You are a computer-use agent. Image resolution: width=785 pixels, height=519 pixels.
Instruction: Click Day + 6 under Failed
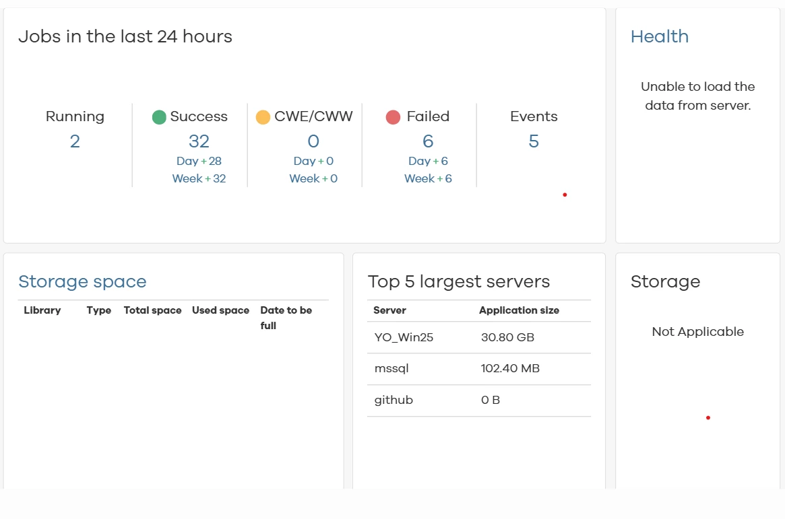click(428, 161)
